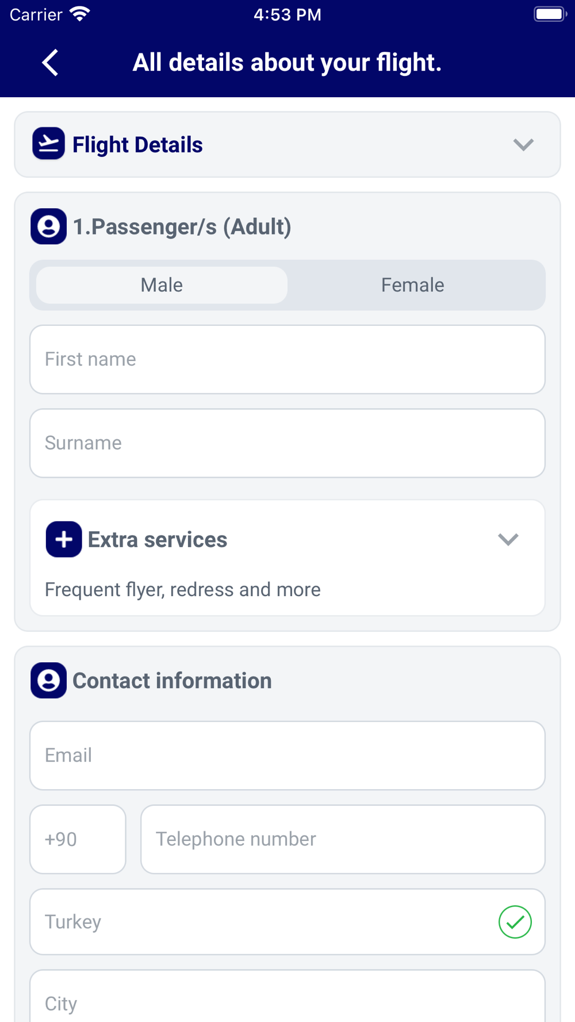Tap the battery icon in status bar
This screenshot has width=575, height=1022.
549,14
